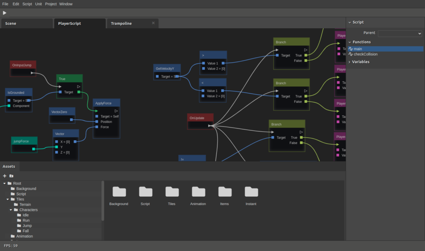Open the Parent dropdown
This screenshot has height=251, width=425.
[400, 33]
